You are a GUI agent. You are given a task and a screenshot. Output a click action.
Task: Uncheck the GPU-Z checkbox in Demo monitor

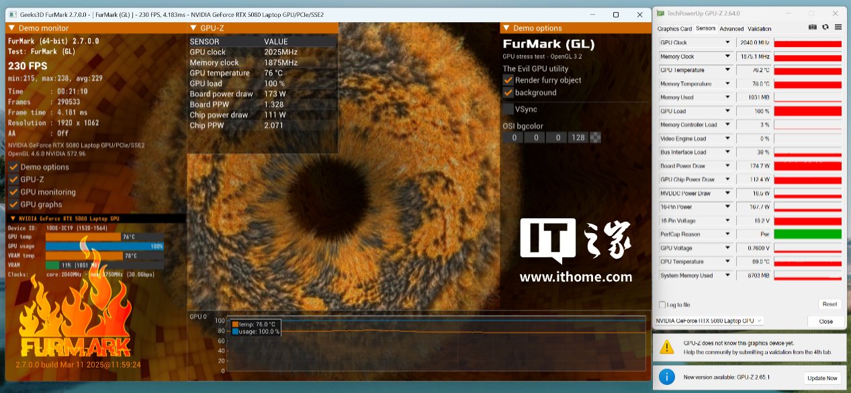tap(13, 179)
